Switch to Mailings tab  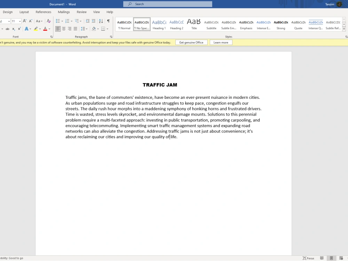[x=64, y=12]
